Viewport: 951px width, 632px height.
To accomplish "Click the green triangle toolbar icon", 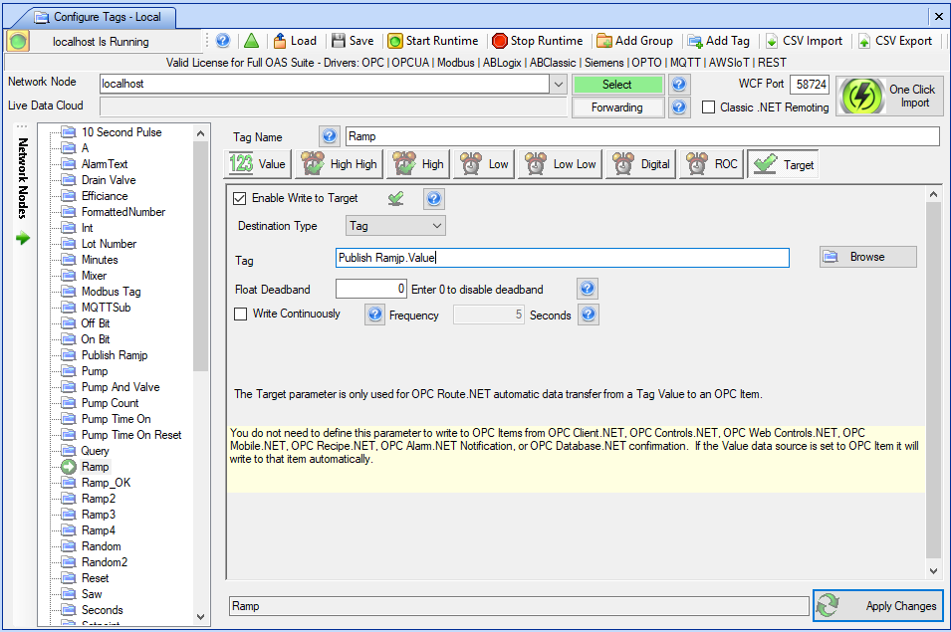I will (x=251, y=41).
